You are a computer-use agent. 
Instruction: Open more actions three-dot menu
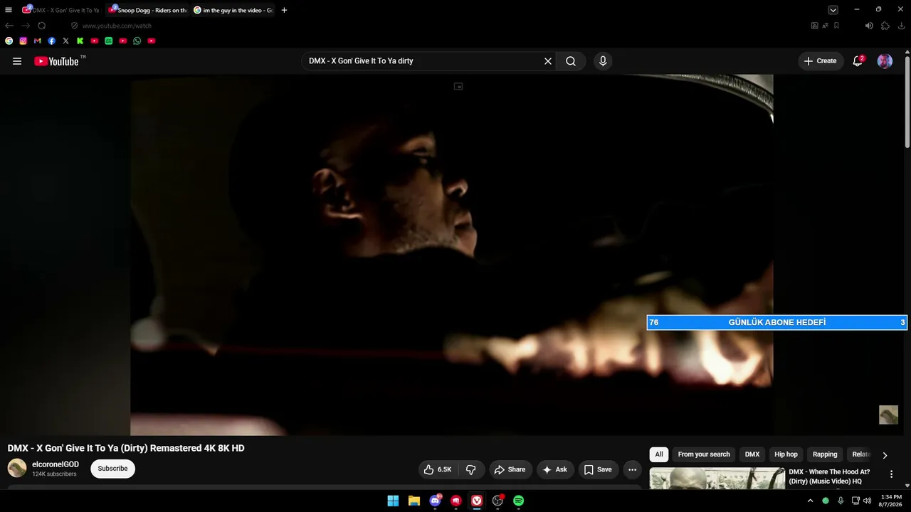(632, 469)
